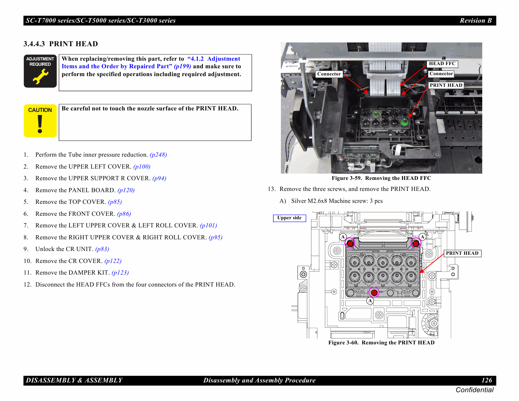Select the top-left circled A screw marker
Viewport: 519px width, 401px height.
point(350,243)
